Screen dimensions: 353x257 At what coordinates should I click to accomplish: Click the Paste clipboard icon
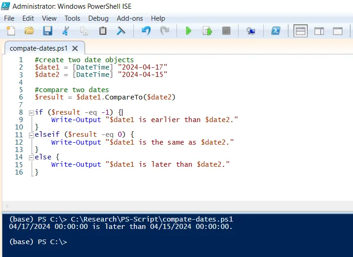(x=103, y=31)
